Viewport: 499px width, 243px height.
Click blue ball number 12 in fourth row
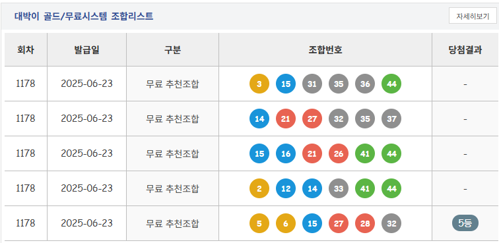(x=286, y=188)
